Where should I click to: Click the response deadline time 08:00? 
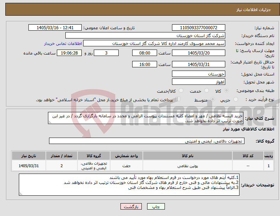point(145,53)
